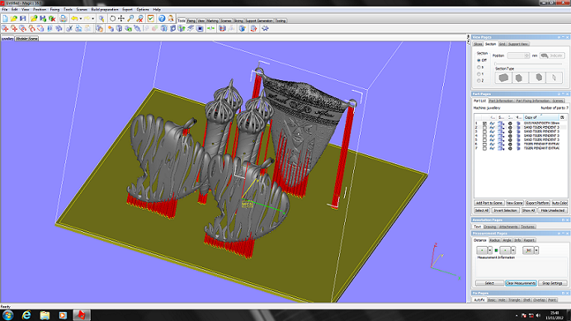This screenshot has height=321, width=571.
Task: Click the save with green arrow icon
Action: (x=43, y=19)
